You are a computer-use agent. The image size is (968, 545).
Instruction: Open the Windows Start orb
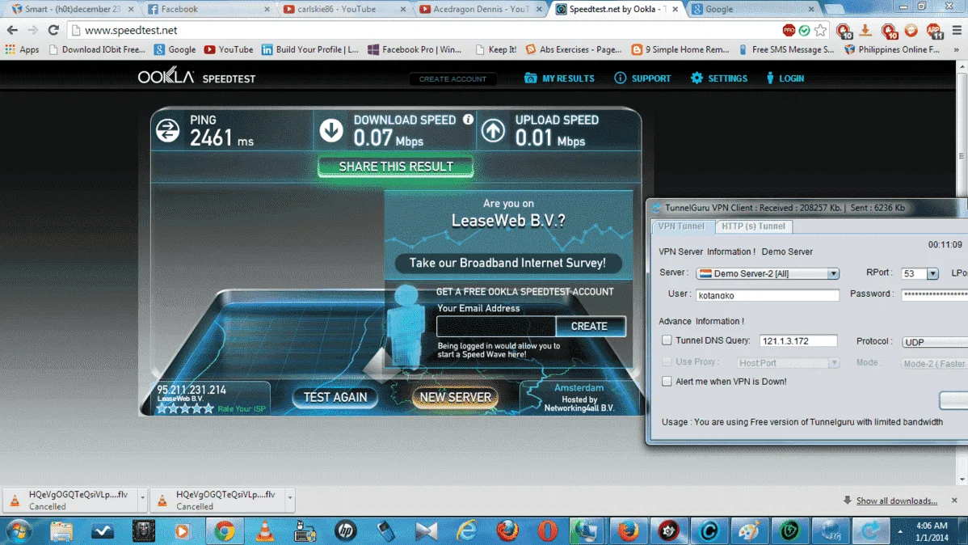point(19,530)
